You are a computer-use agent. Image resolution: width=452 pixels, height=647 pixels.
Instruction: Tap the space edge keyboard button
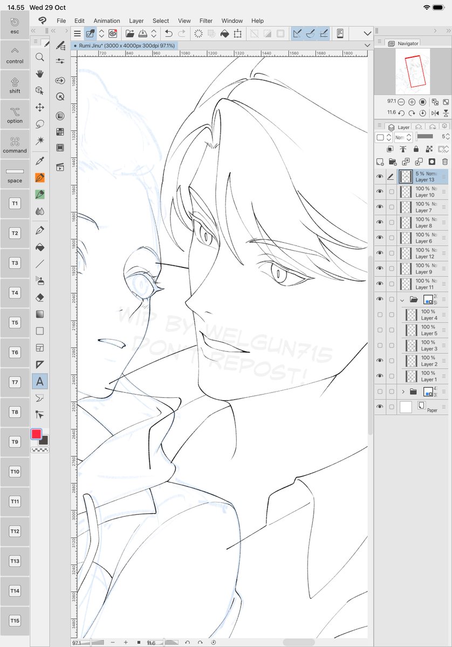coord(15,174)
